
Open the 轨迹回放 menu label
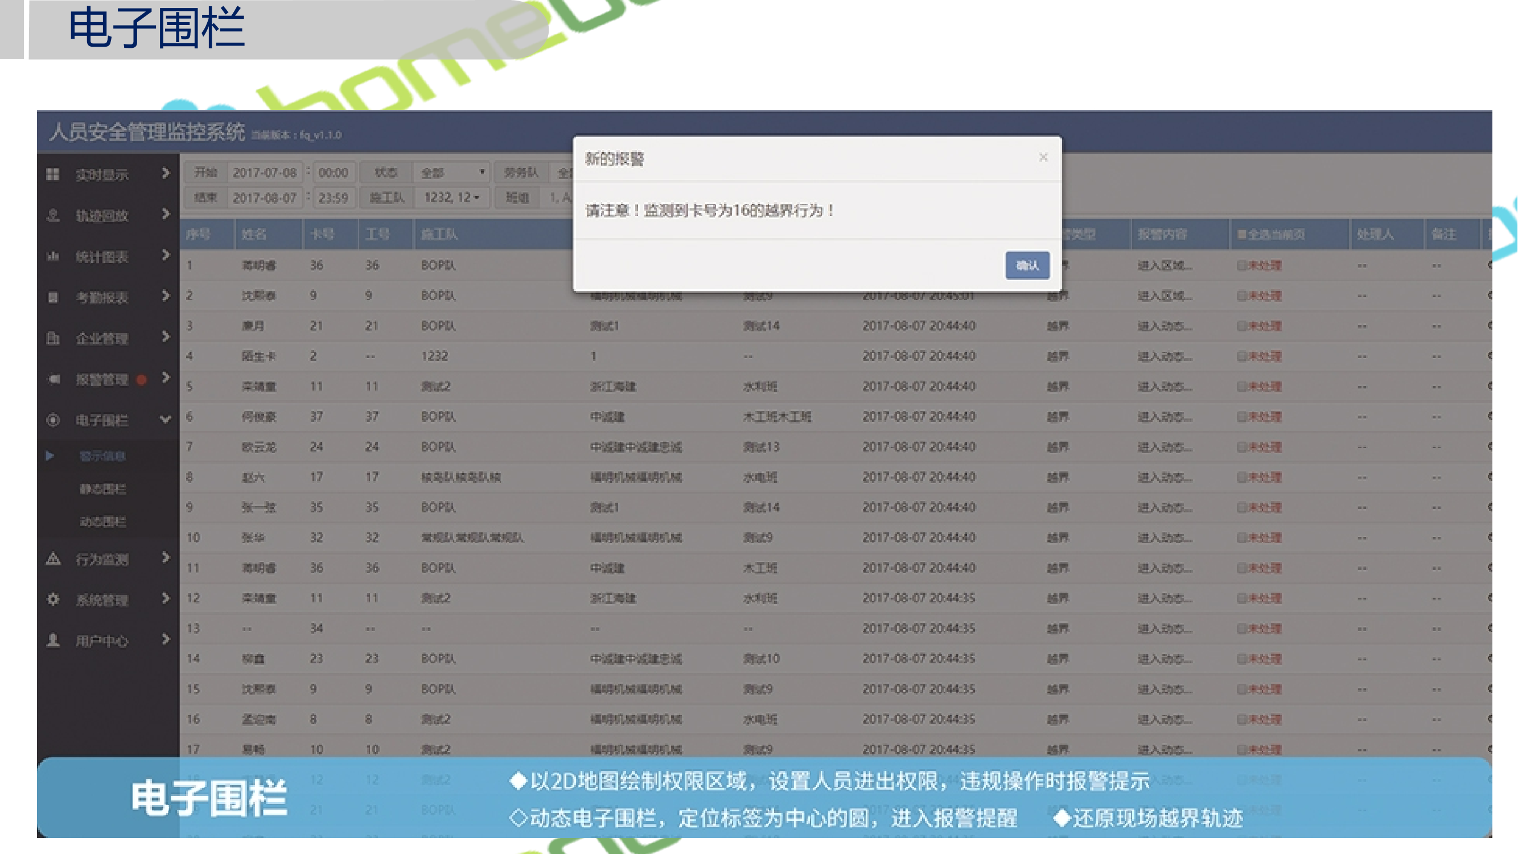tap(102, 216)
